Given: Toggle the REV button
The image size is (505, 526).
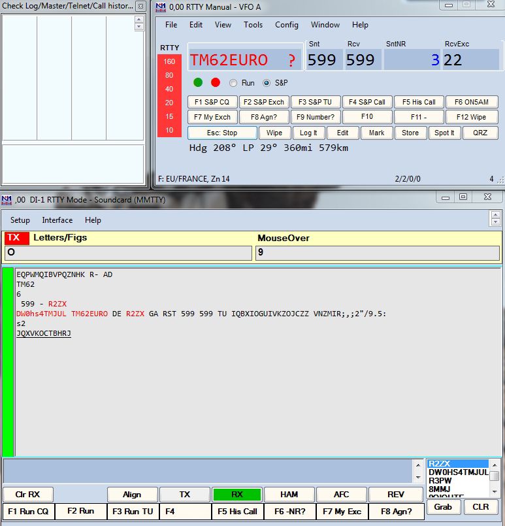Looking at the screenshot, I should click(x=395, y=495).
